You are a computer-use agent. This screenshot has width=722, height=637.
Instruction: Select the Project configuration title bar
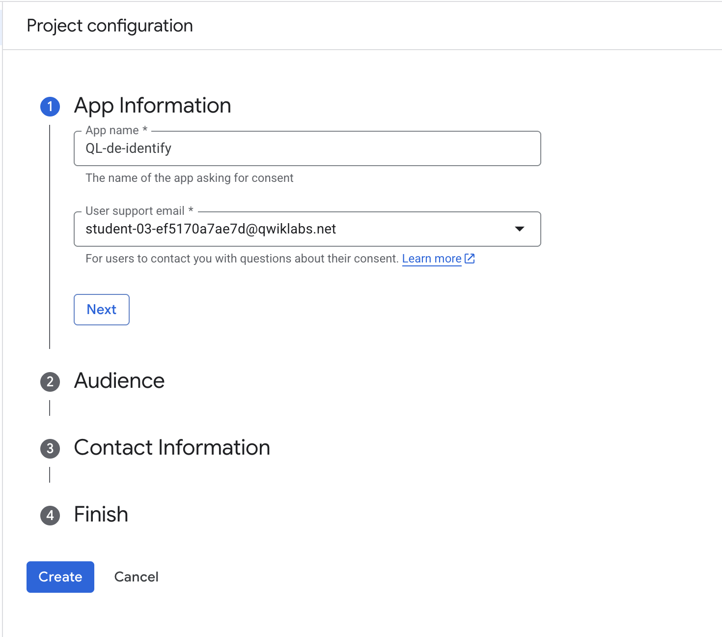[110, 25]
